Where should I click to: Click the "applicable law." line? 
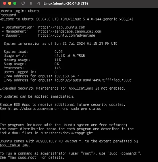click(15, 145)
